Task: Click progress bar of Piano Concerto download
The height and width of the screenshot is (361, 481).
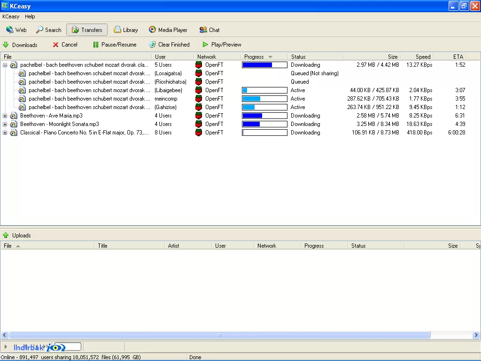Action: coord(264,133)
